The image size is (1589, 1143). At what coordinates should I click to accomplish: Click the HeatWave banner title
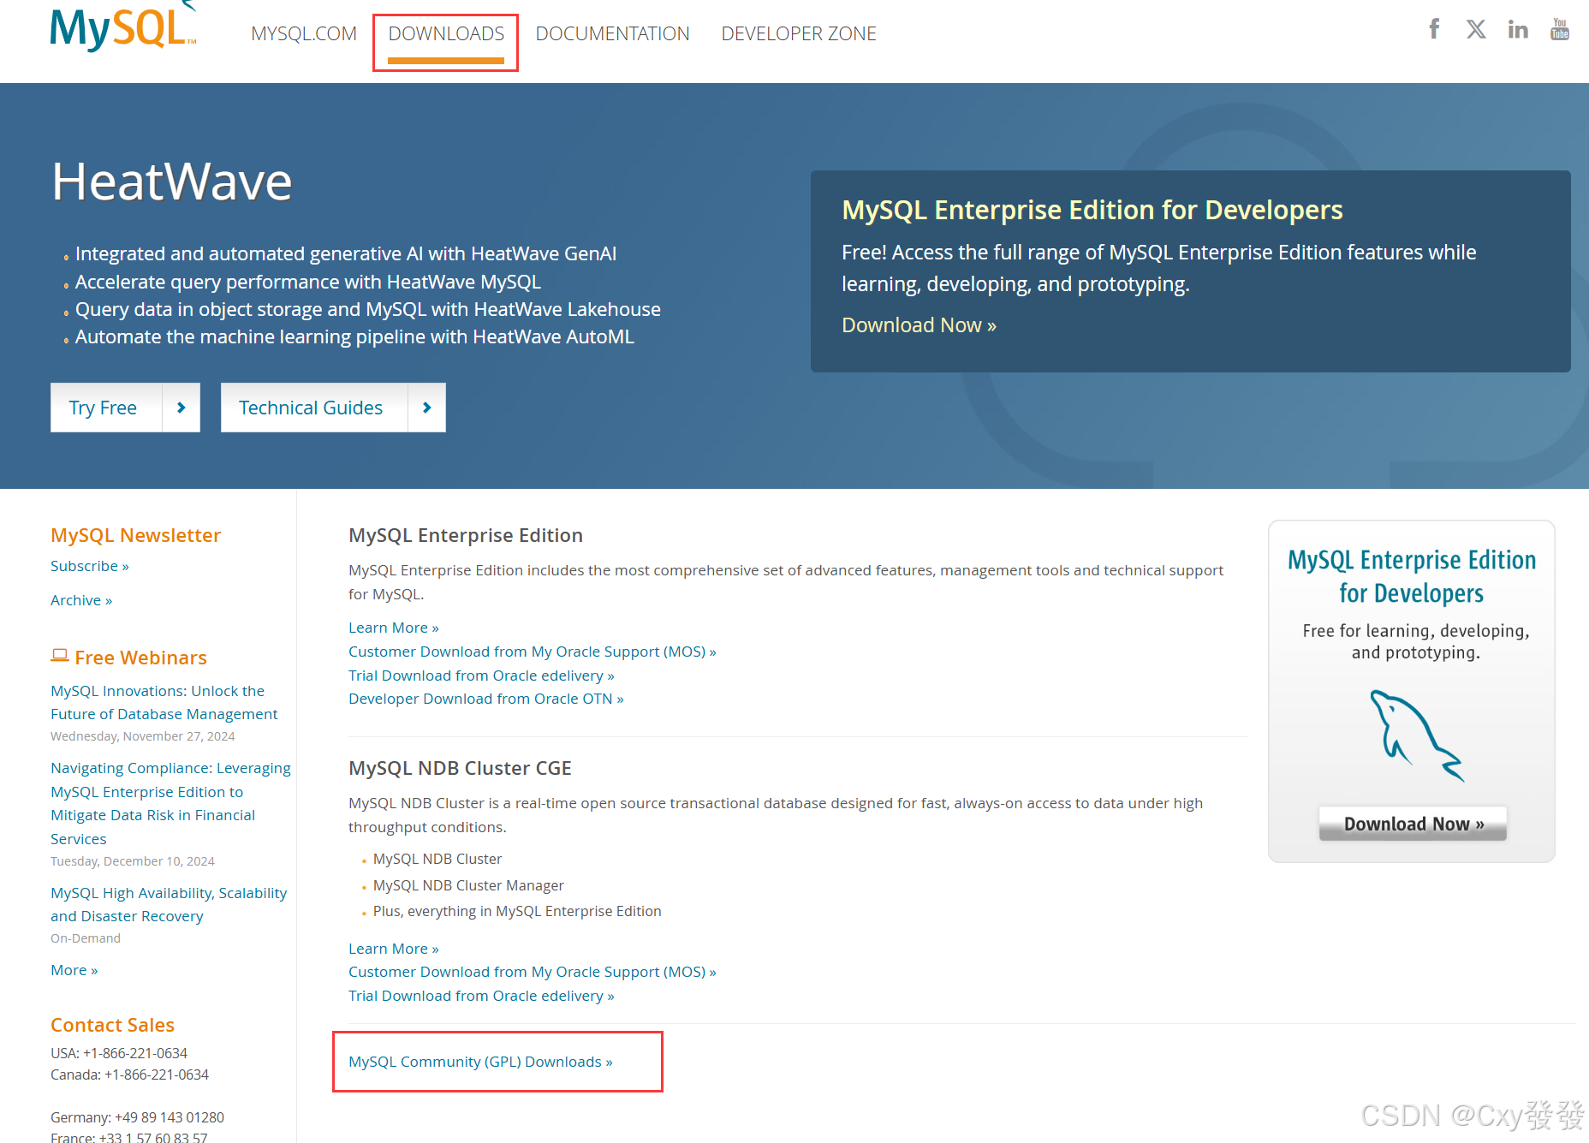[172, 182]
